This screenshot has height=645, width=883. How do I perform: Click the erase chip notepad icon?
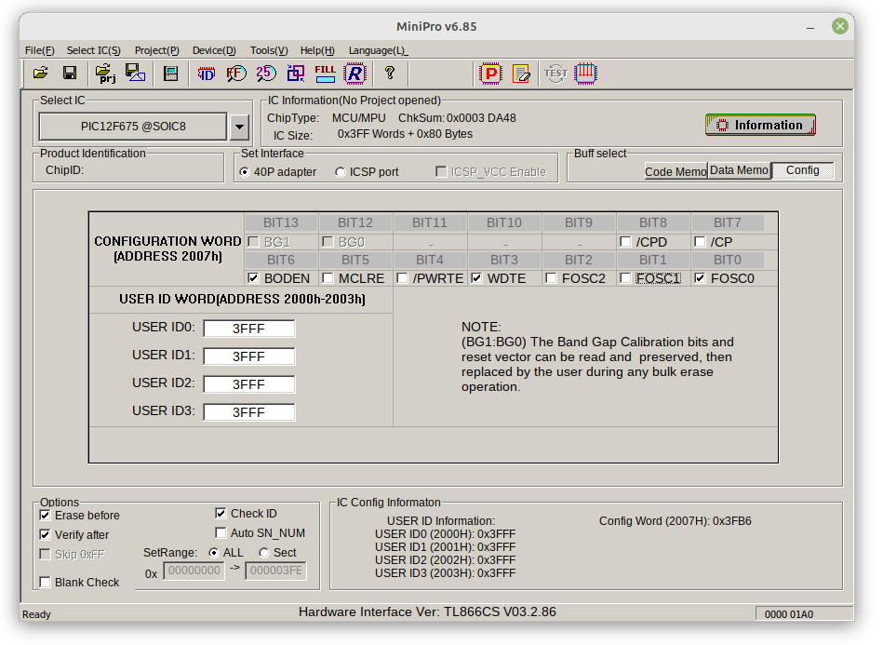click(521, 74)
